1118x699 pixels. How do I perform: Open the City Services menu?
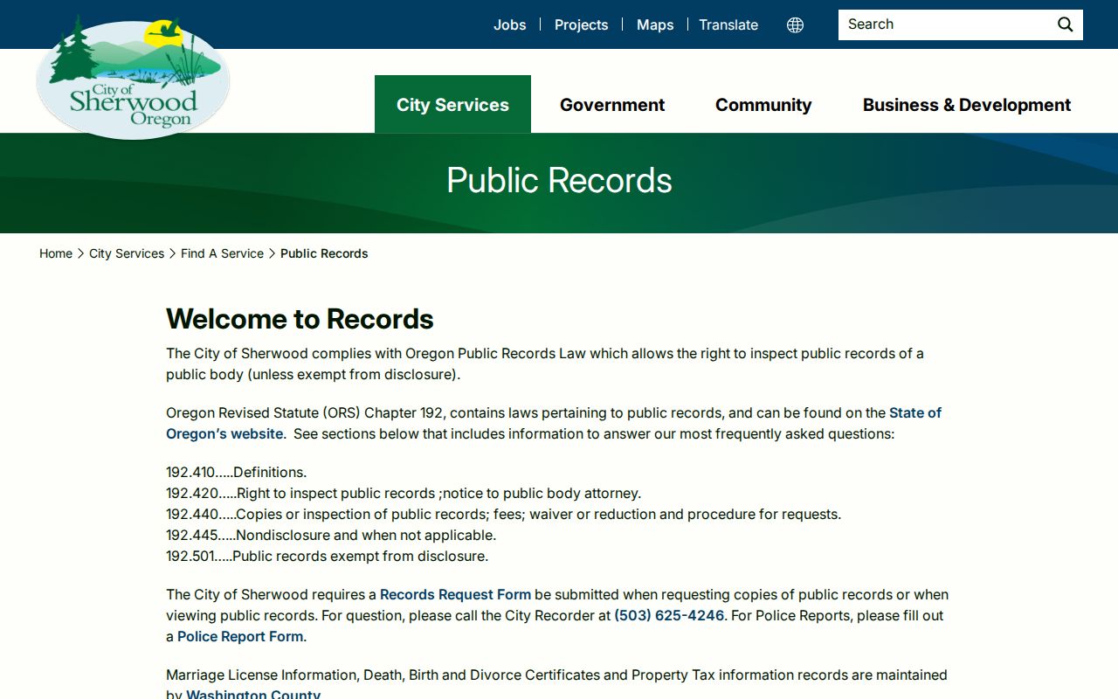coord(452,104)
